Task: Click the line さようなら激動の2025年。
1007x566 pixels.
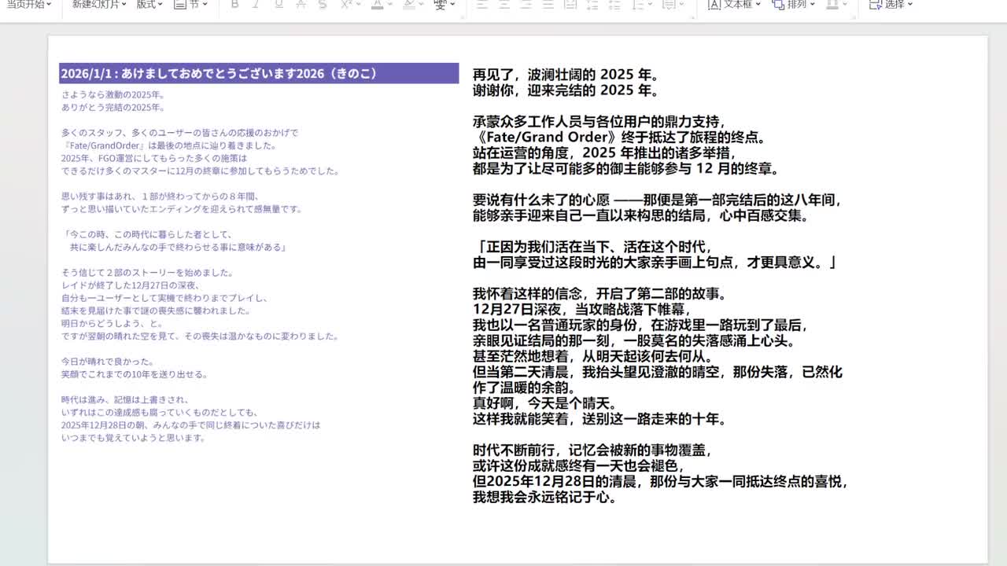Action: [113, 94]
